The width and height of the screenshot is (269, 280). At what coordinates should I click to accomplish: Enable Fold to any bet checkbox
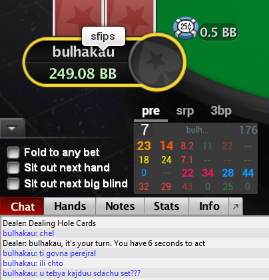[x=13, y=152]
